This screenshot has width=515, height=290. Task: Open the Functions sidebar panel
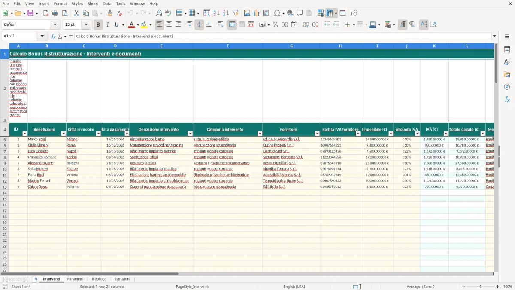[507, 99]
